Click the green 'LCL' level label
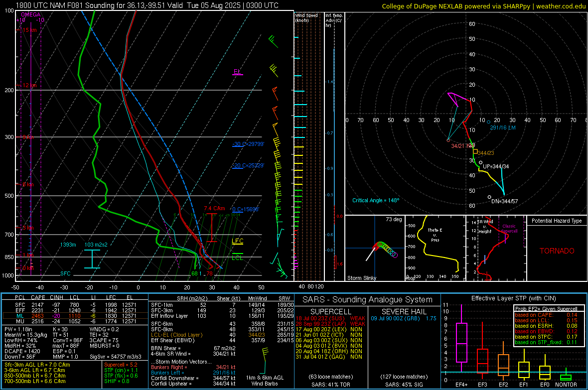 237,258
